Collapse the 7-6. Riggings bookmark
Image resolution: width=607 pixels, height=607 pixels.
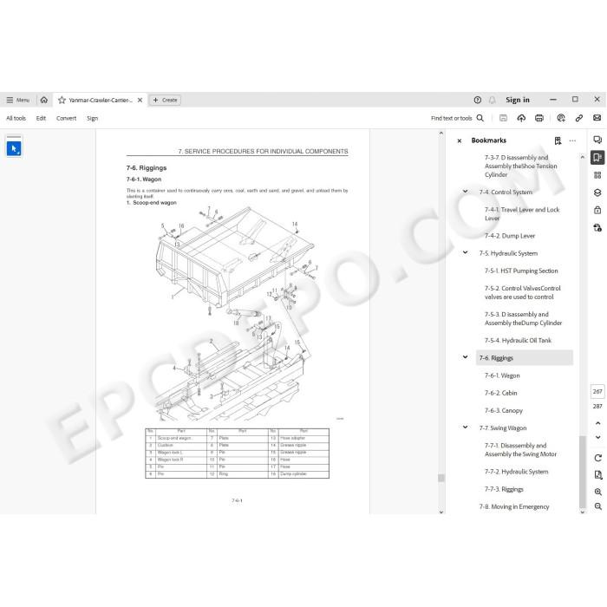click(x=466, y=357)
